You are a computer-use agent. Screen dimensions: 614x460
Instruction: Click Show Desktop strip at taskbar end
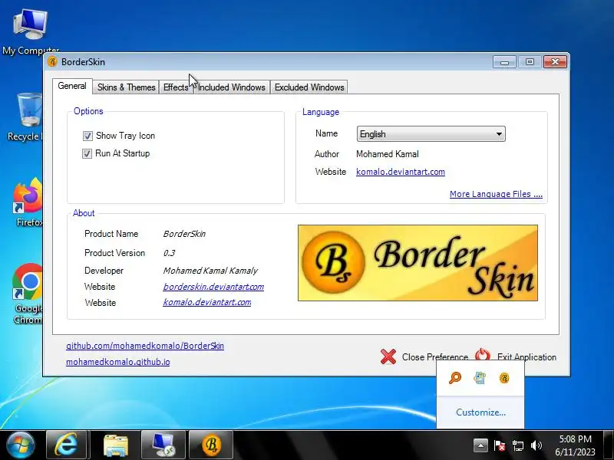coord(609,445)
